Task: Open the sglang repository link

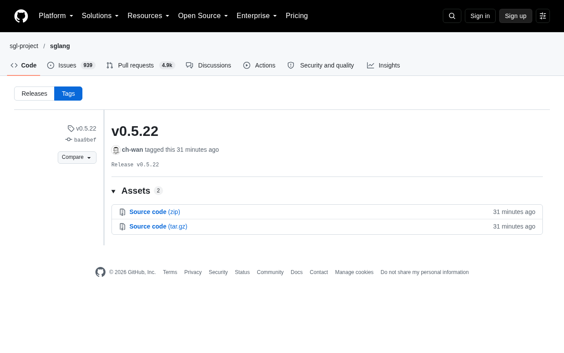Action: (60, 46)
